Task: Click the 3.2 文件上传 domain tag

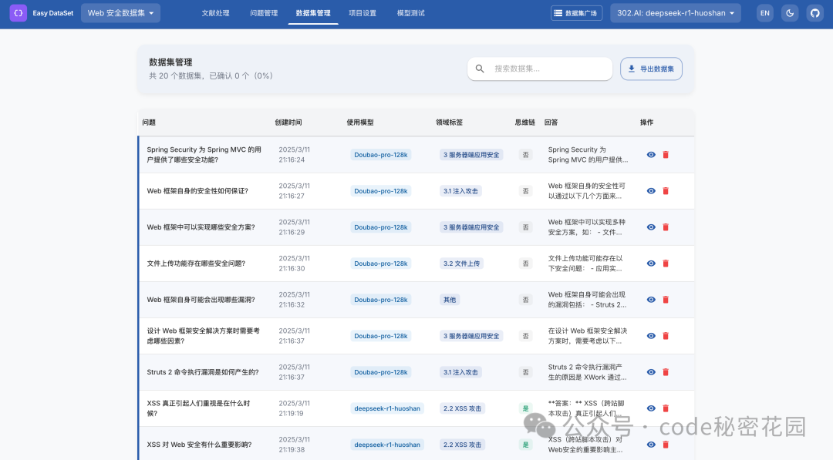Action: (x=462, y=264)
